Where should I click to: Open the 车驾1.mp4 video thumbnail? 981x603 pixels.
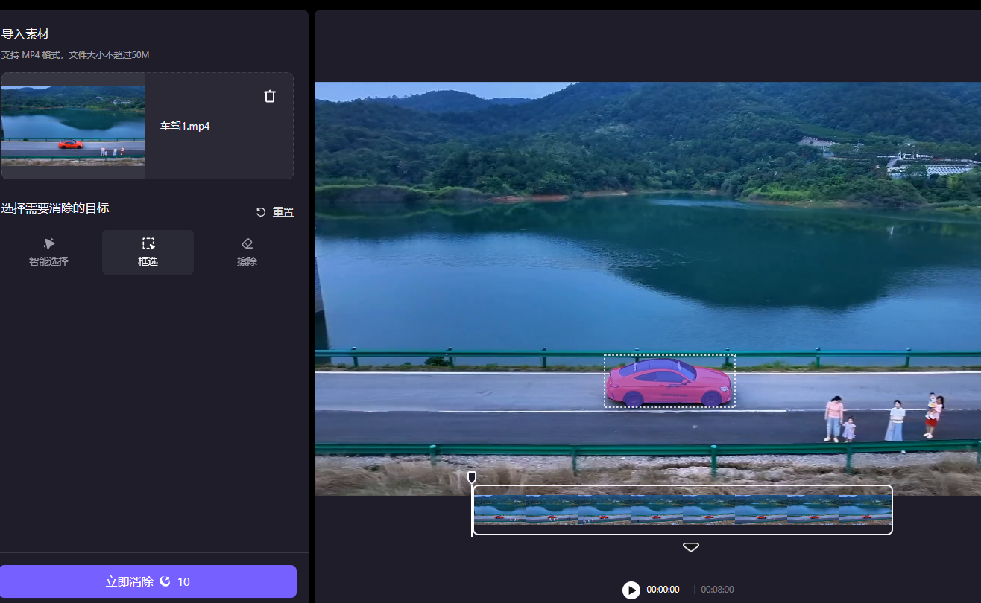coord(73,126)
